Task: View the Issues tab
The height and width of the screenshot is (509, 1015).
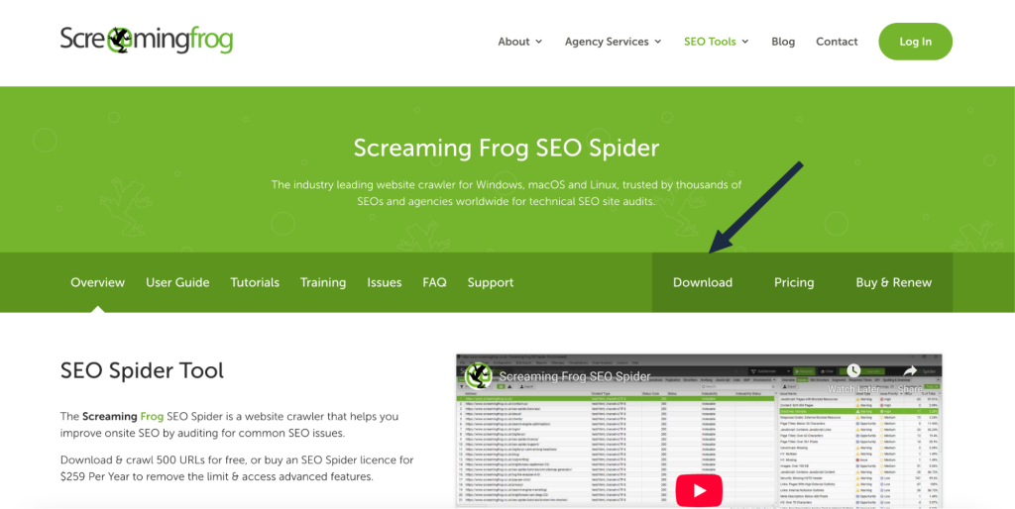Action: click(x=385, y=282)
